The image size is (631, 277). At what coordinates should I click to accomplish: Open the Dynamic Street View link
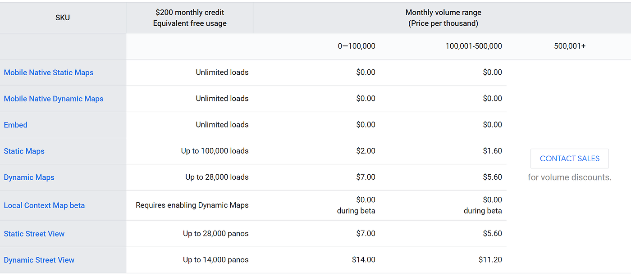coord(39,260)
